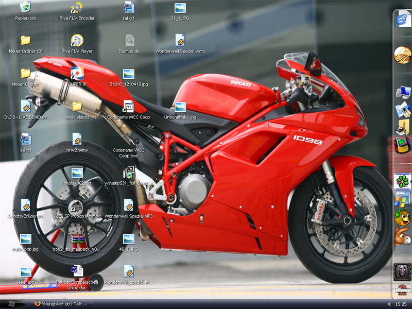Open My Computer monitor icon in dock
Screen dimensions: 412x309
coord(403,93)
